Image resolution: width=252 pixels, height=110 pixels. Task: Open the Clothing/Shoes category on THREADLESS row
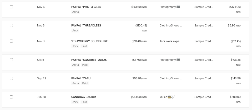pyautogui.click(x=170, y=25)
